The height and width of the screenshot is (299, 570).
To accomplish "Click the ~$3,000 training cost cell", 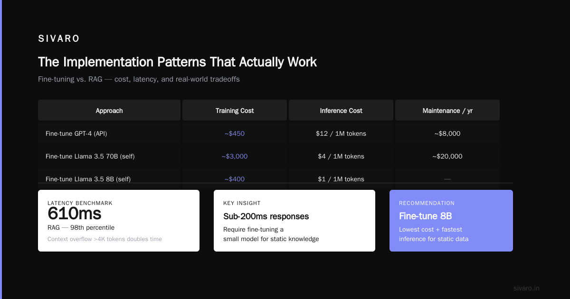I will click(235, 156).
